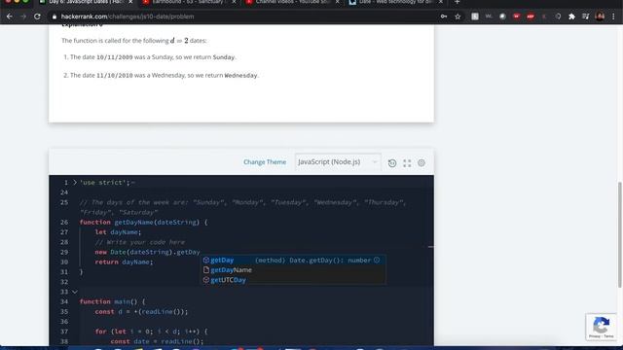Bookmark this page with the star icon
This screenshot has width=623, height=350.
pos(458,17)
